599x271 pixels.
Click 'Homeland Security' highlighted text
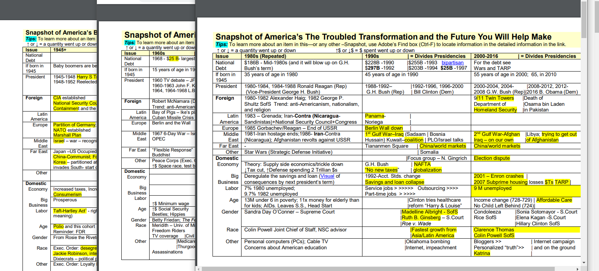pyautogui.click(x=495, y=110)
